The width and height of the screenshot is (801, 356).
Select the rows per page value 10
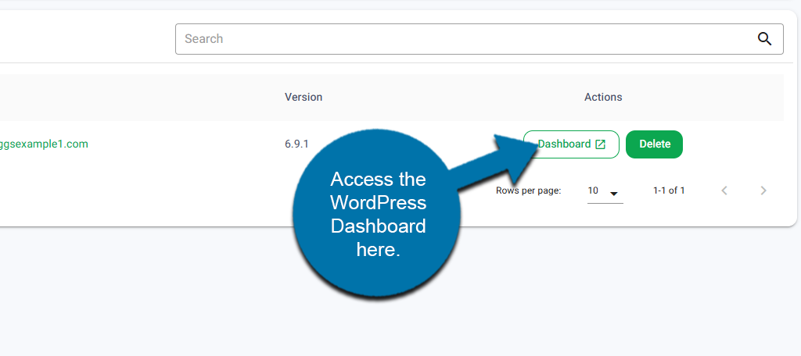coord(594,190)
